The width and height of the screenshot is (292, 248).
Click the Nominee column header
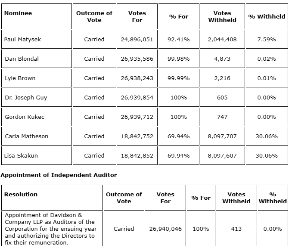pos(18,13)
